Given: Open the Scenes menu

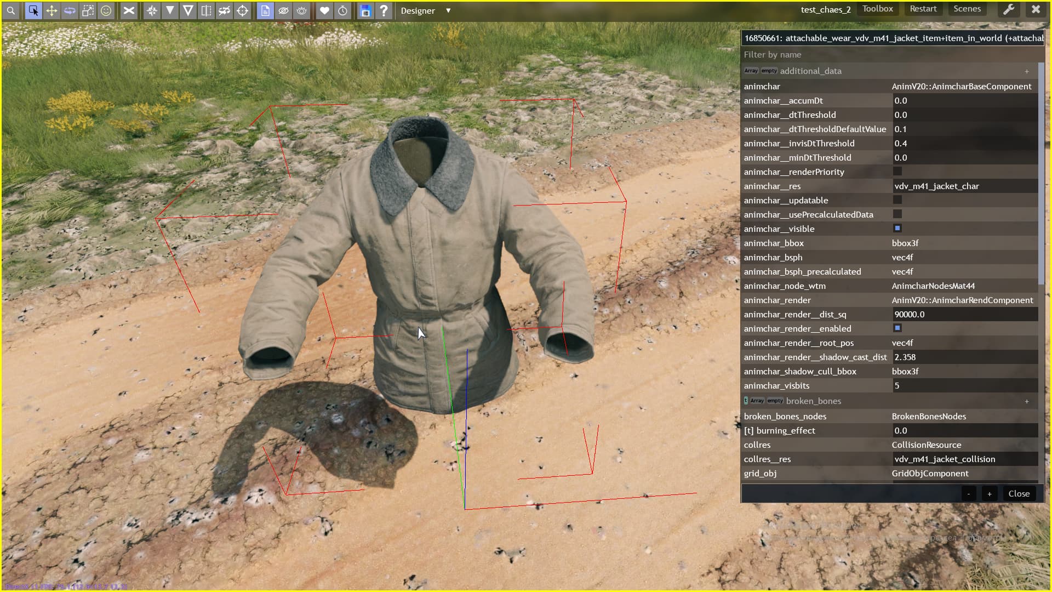Looking at the screenshot, I should click(967, 9).
